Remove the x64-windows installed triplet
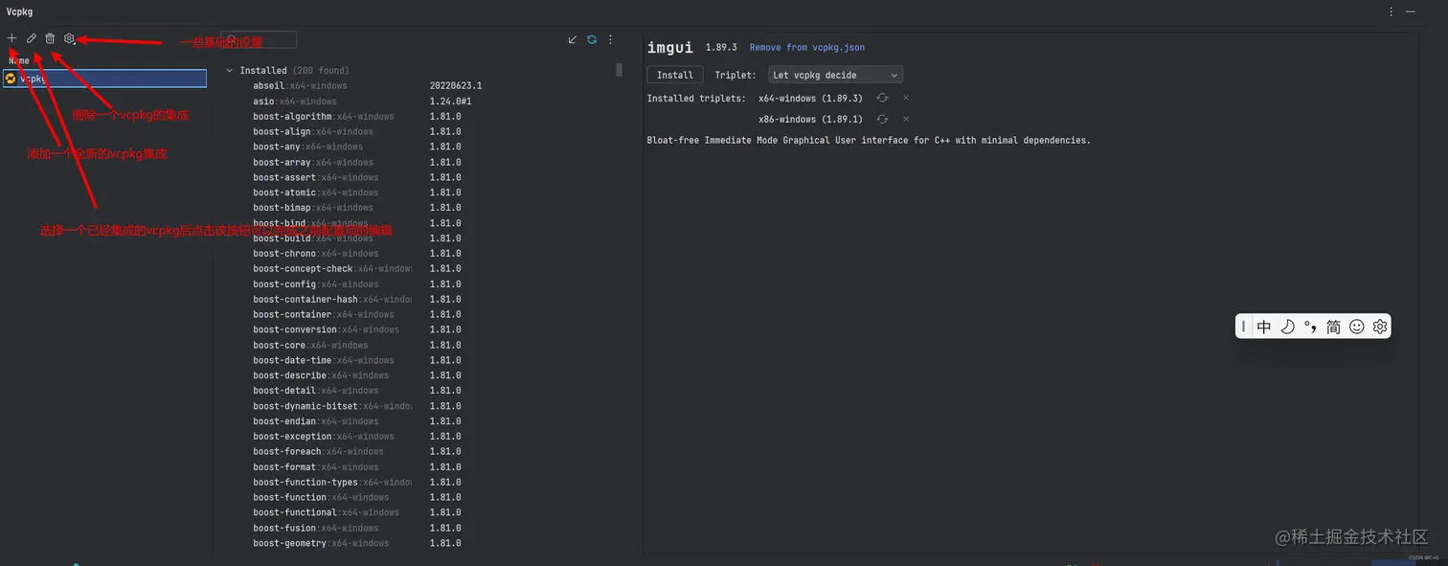This screenshot has height=566, width=1448. tap(905, 98)
